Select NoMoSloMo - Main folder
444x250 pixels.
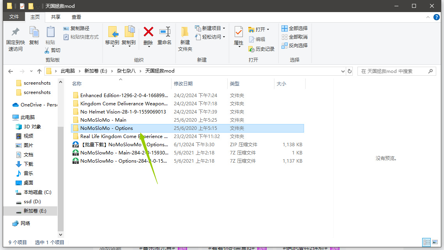[x=187, y=120]
